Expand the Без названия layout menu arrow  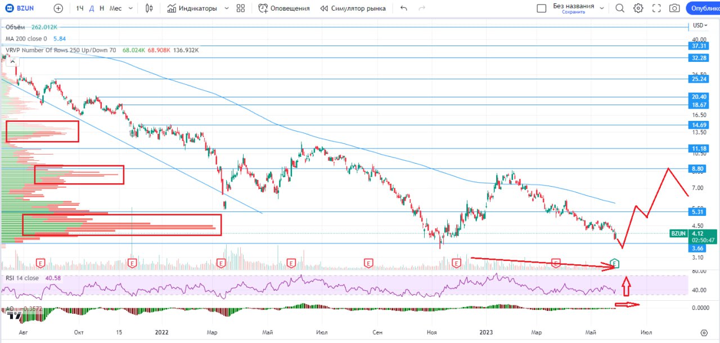coord(602,8)
